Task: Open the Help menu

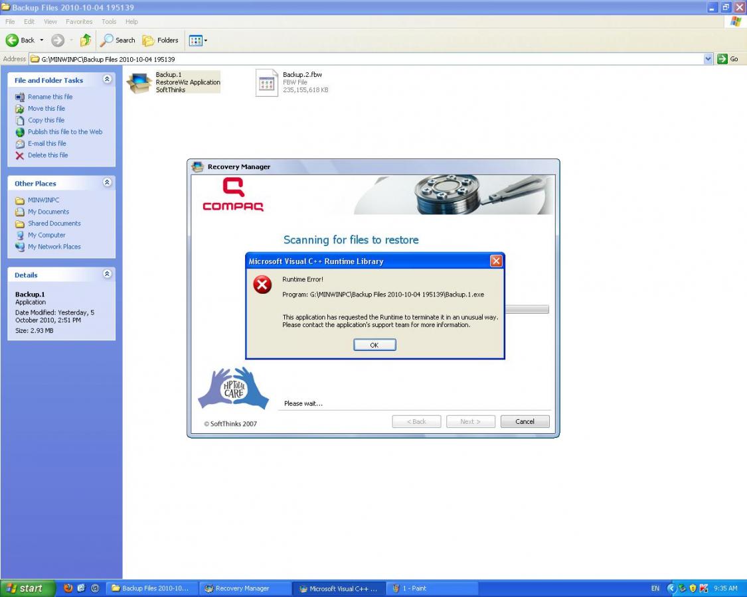Action: point(131,21)
